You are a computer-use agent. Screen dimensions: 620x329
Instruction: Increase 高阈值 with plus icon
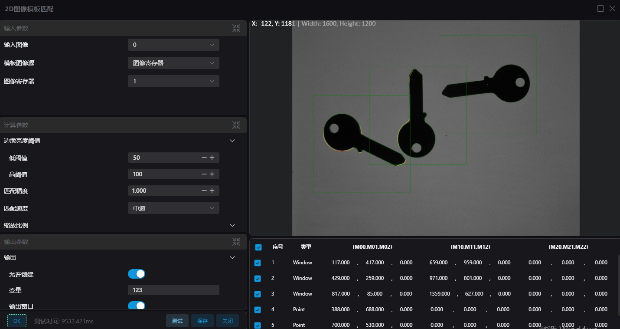click(x=212, y=174)
